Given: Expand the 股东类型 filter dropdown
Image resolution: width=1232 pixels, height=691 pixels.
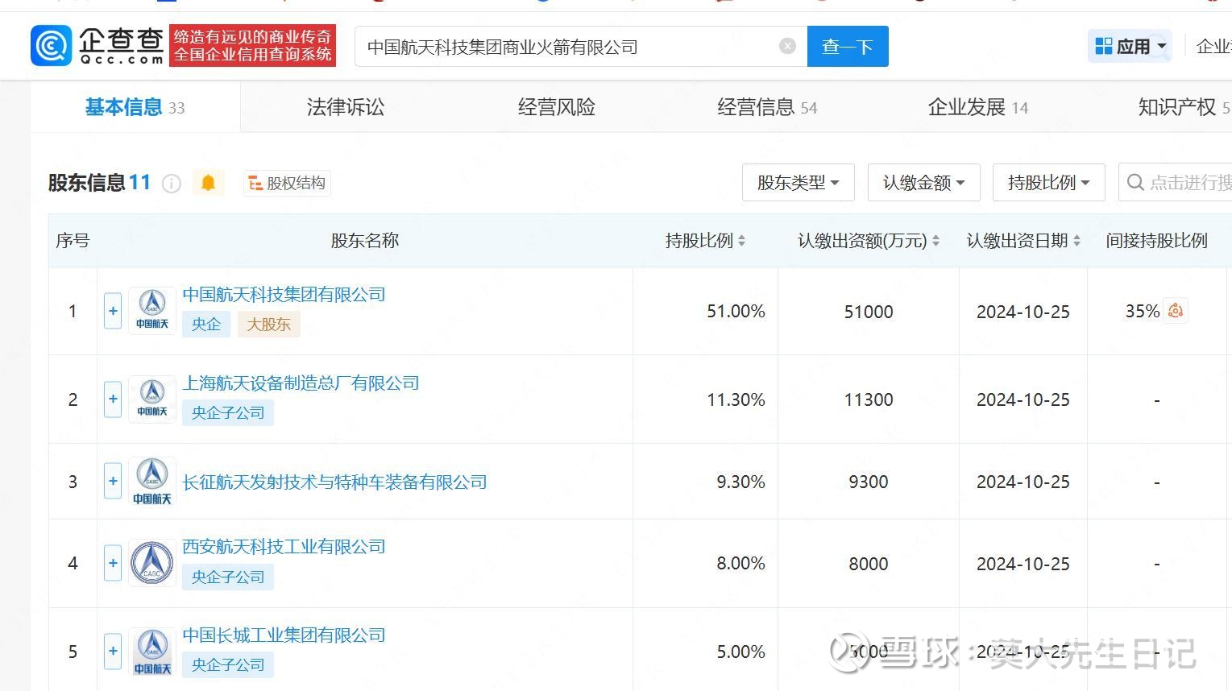Looking at the screenshot, I should tap(798, 183).
